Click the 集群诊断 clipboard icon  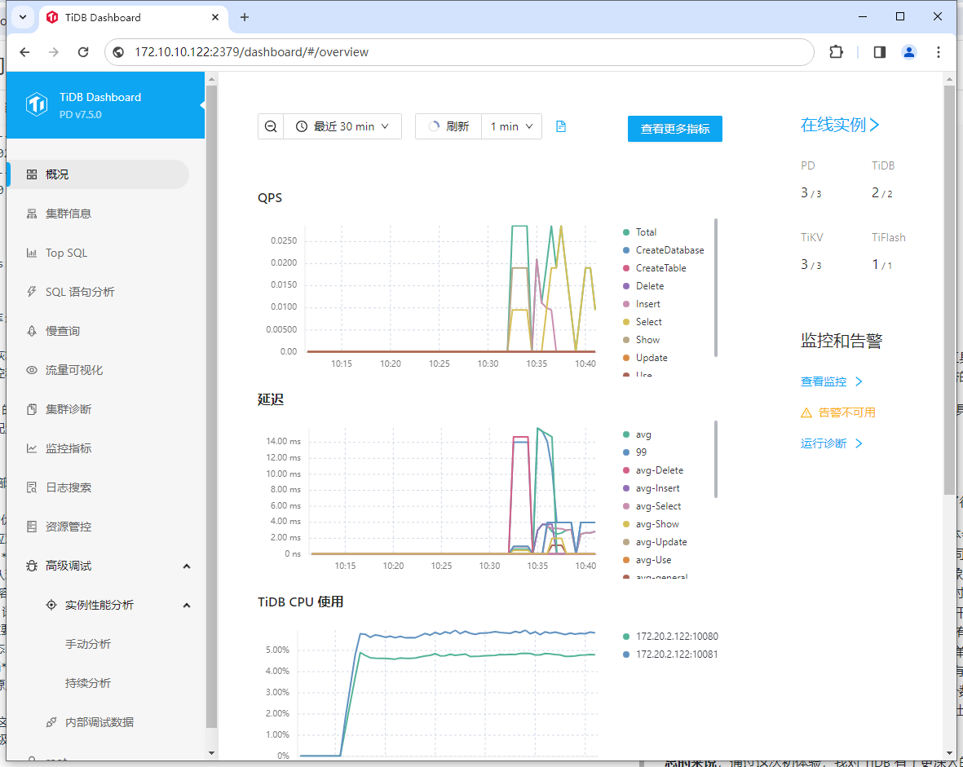(32, 409)
